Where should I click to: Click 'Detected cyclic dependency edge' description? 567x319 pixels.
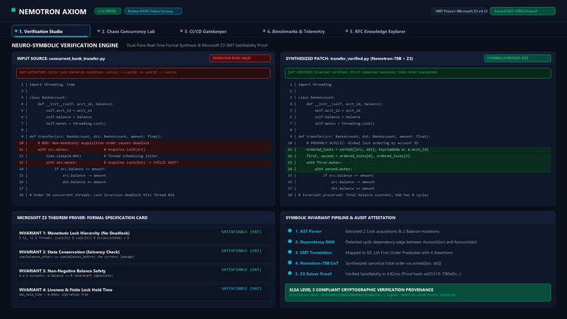point(411,242)
